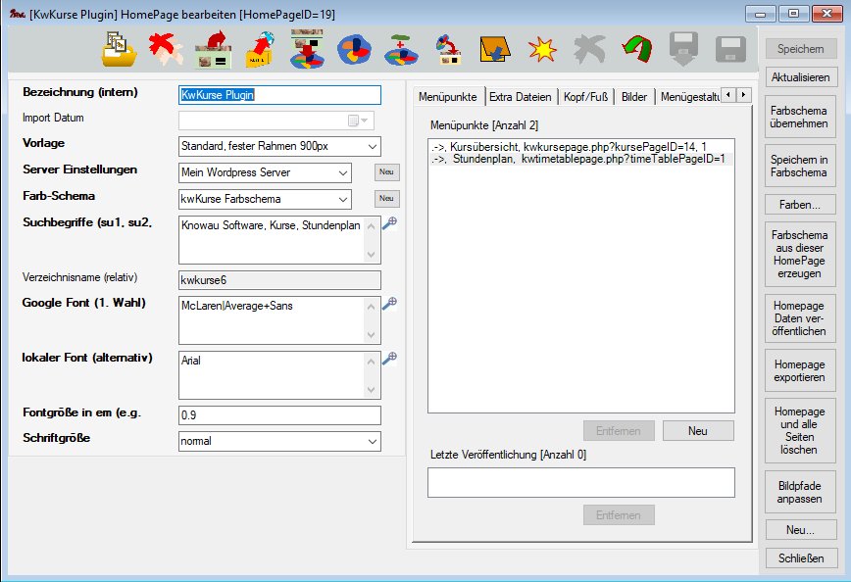Click the green and red undo arrow icon

[x=636, y=48]
